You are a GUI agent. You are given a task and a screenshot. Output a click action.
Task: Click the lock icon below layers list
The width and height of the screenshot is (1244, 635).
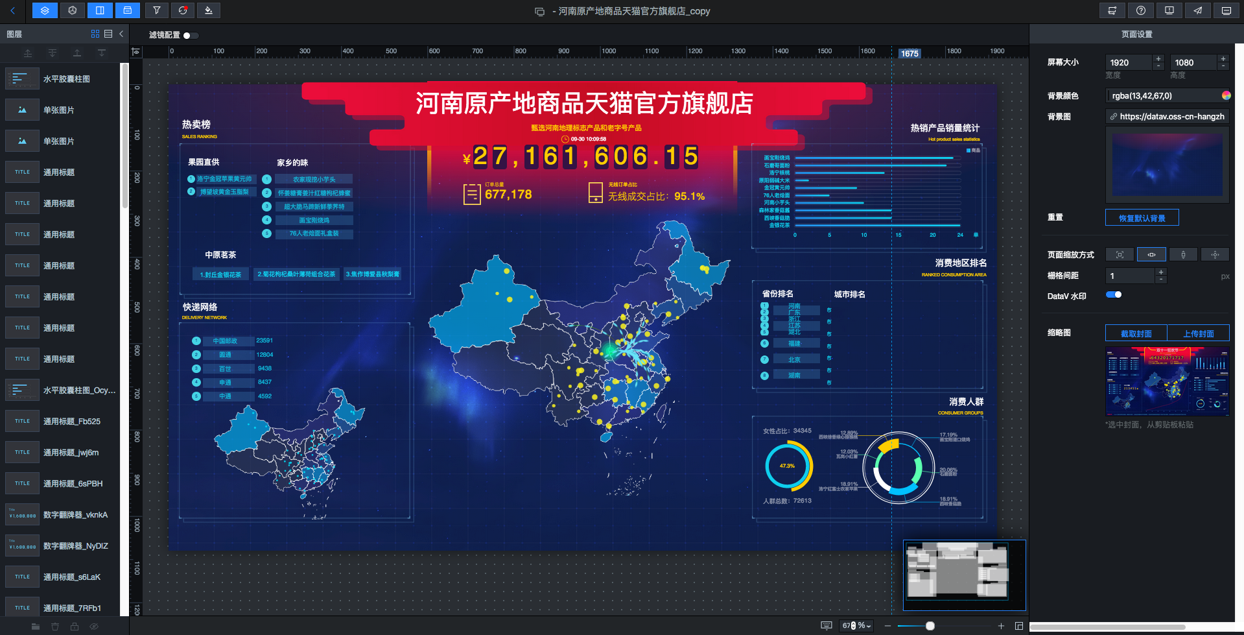tap(75, 627)
